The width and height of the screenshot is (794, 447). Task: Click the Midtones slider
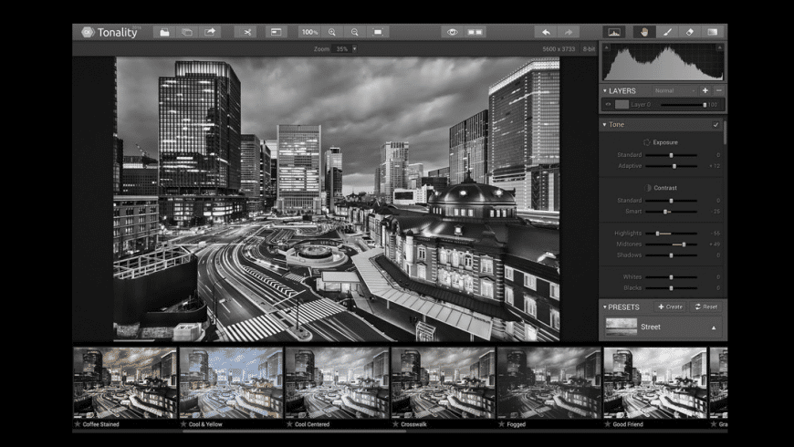[x=671, y=244]
